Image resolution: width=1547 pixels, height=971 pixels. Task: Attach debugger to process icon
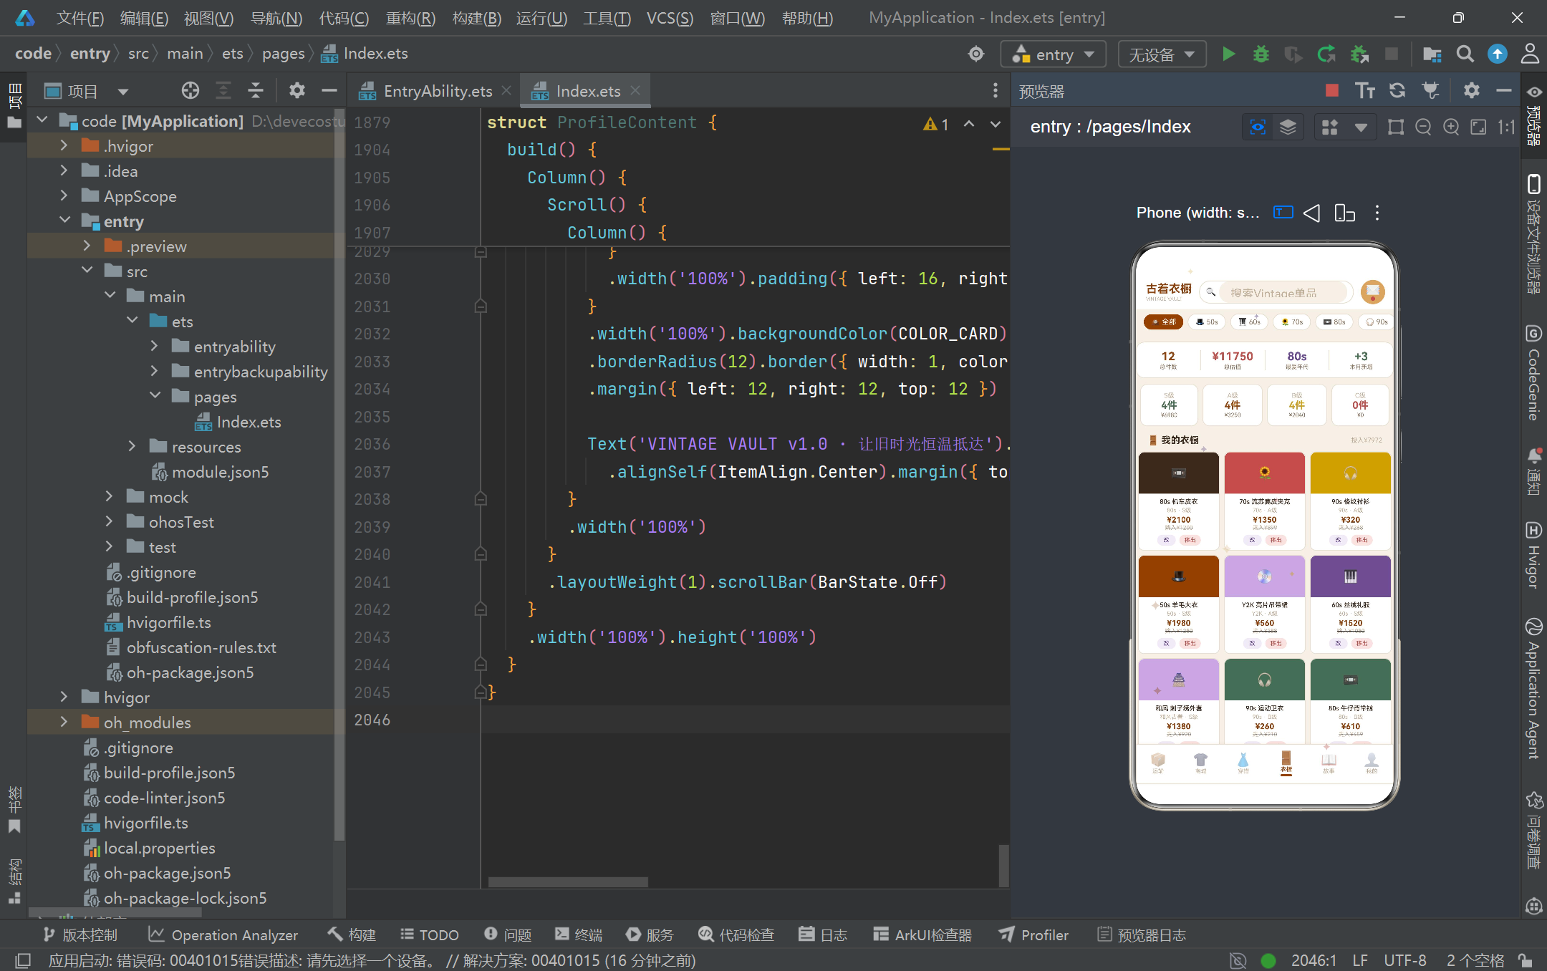point(1359,54)
